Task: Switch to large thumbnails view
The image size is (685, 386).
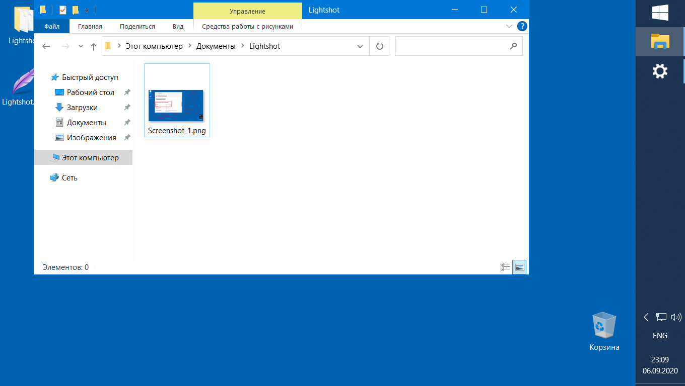Action: (x=520, y=267)
